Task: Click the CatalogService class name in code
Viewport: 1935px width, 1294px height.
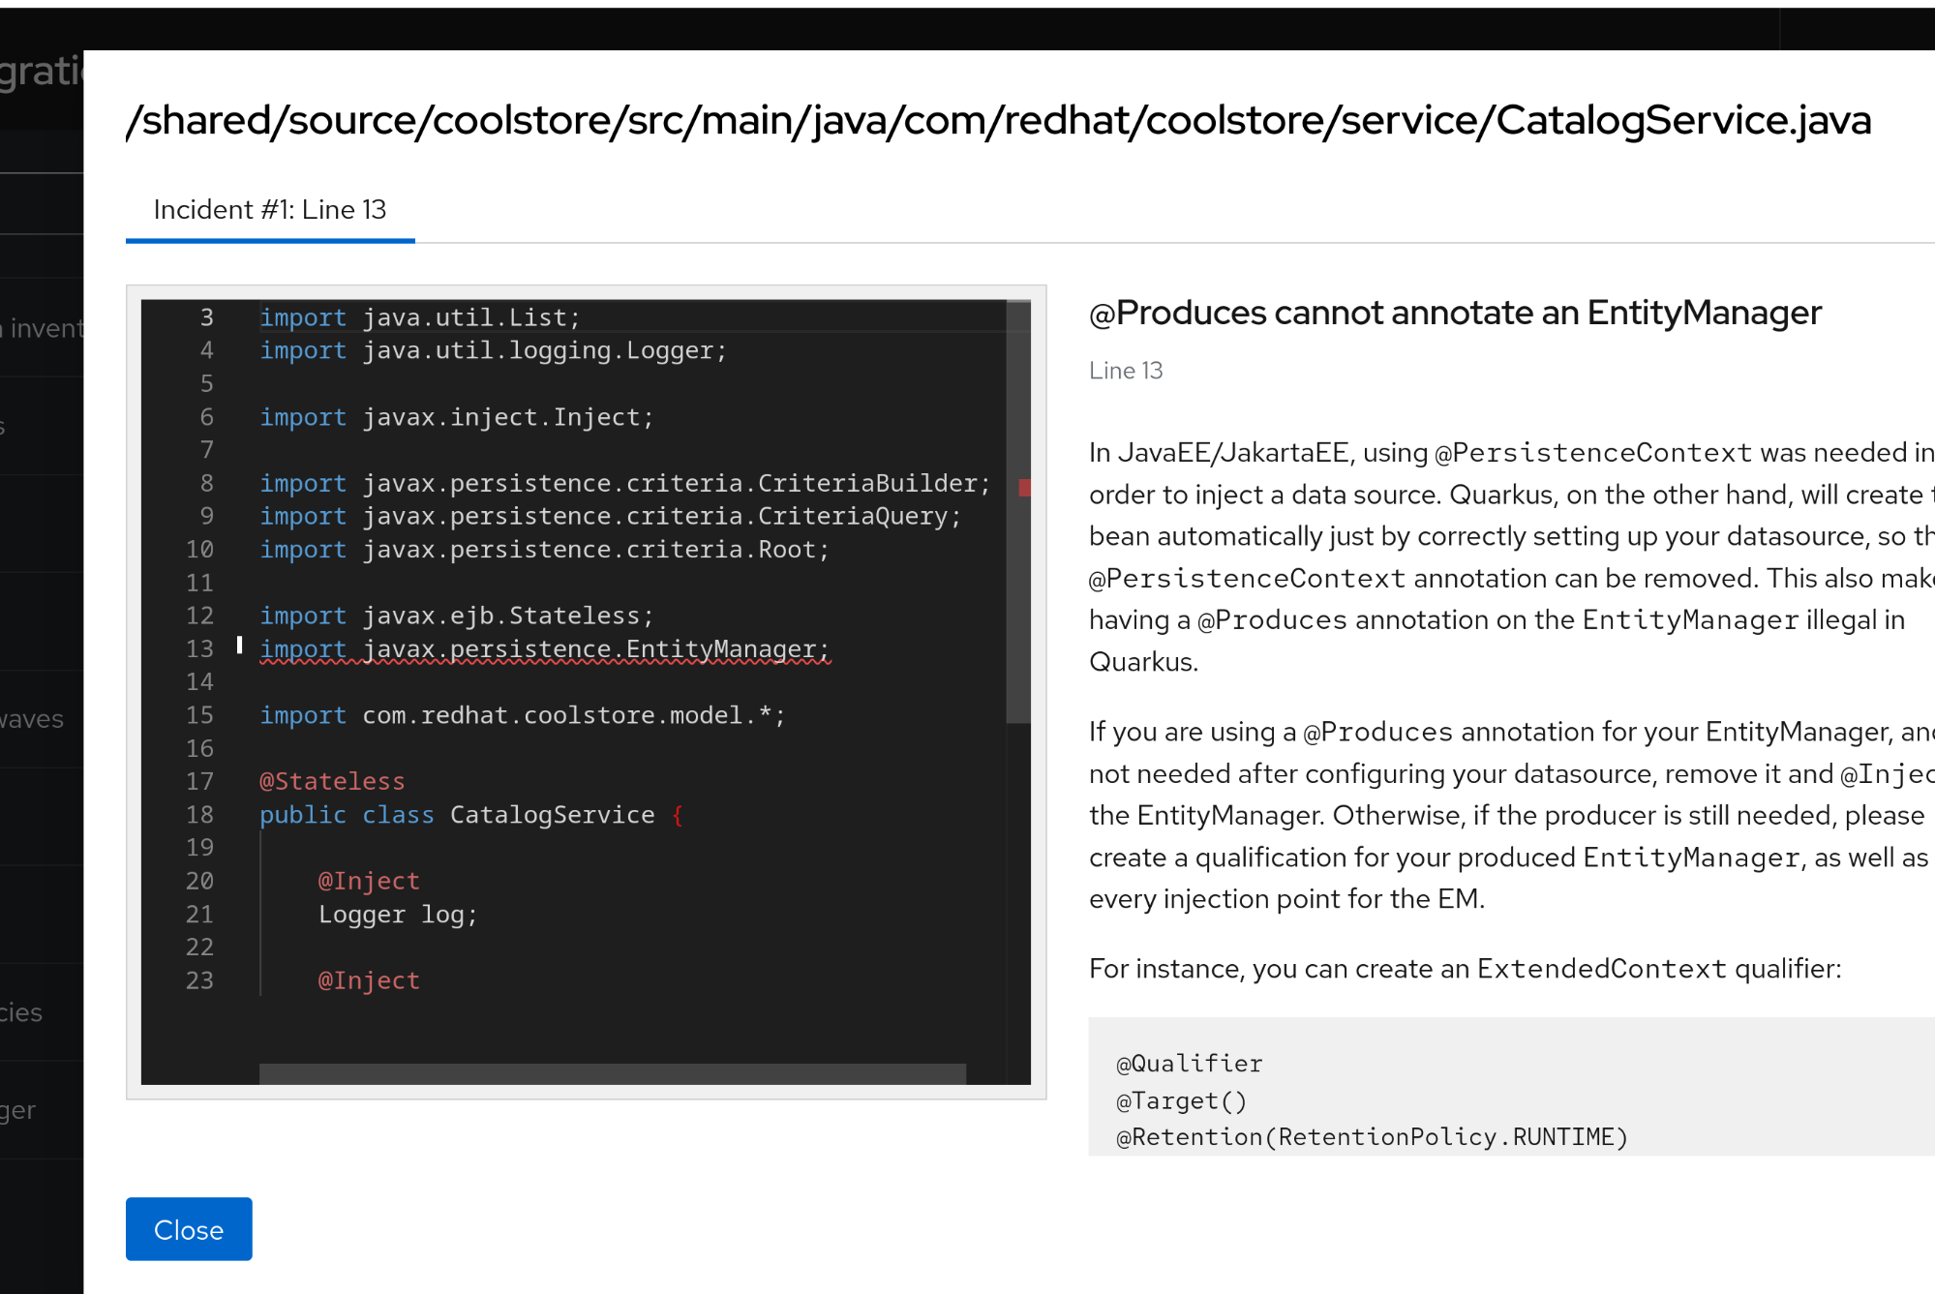Action: 552,815
